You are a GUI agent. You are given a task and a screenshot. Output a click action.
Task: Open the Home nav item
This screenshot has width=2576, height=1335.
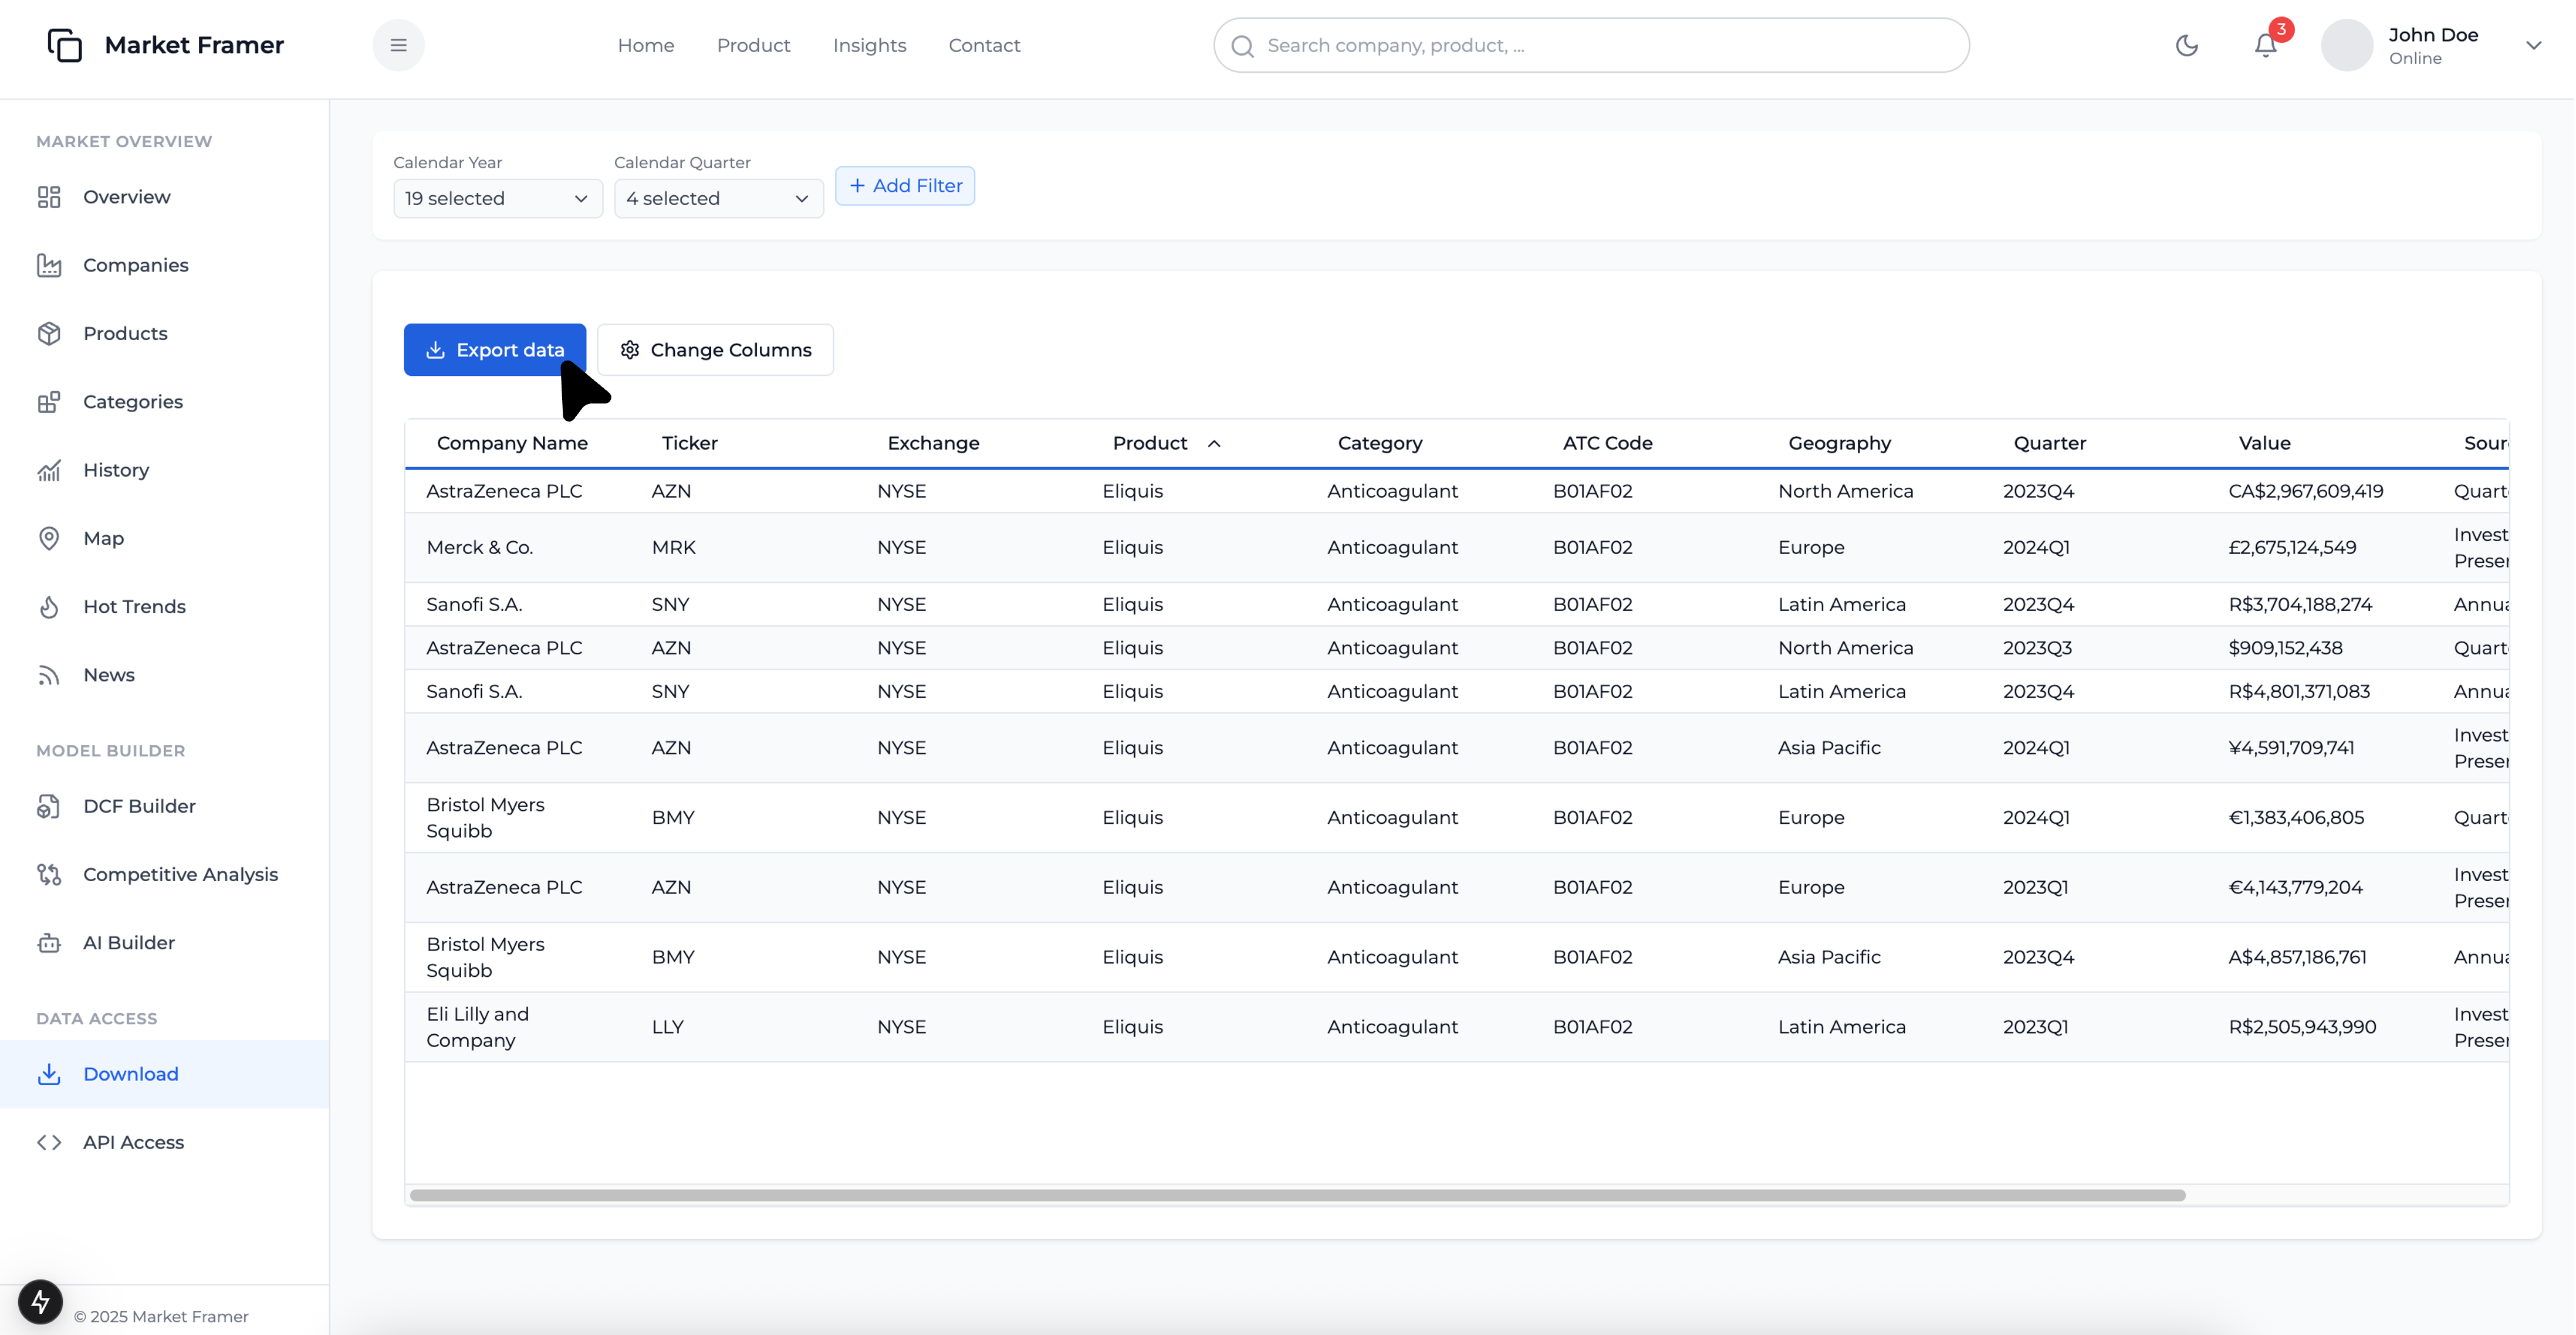(x=645, y=45)
